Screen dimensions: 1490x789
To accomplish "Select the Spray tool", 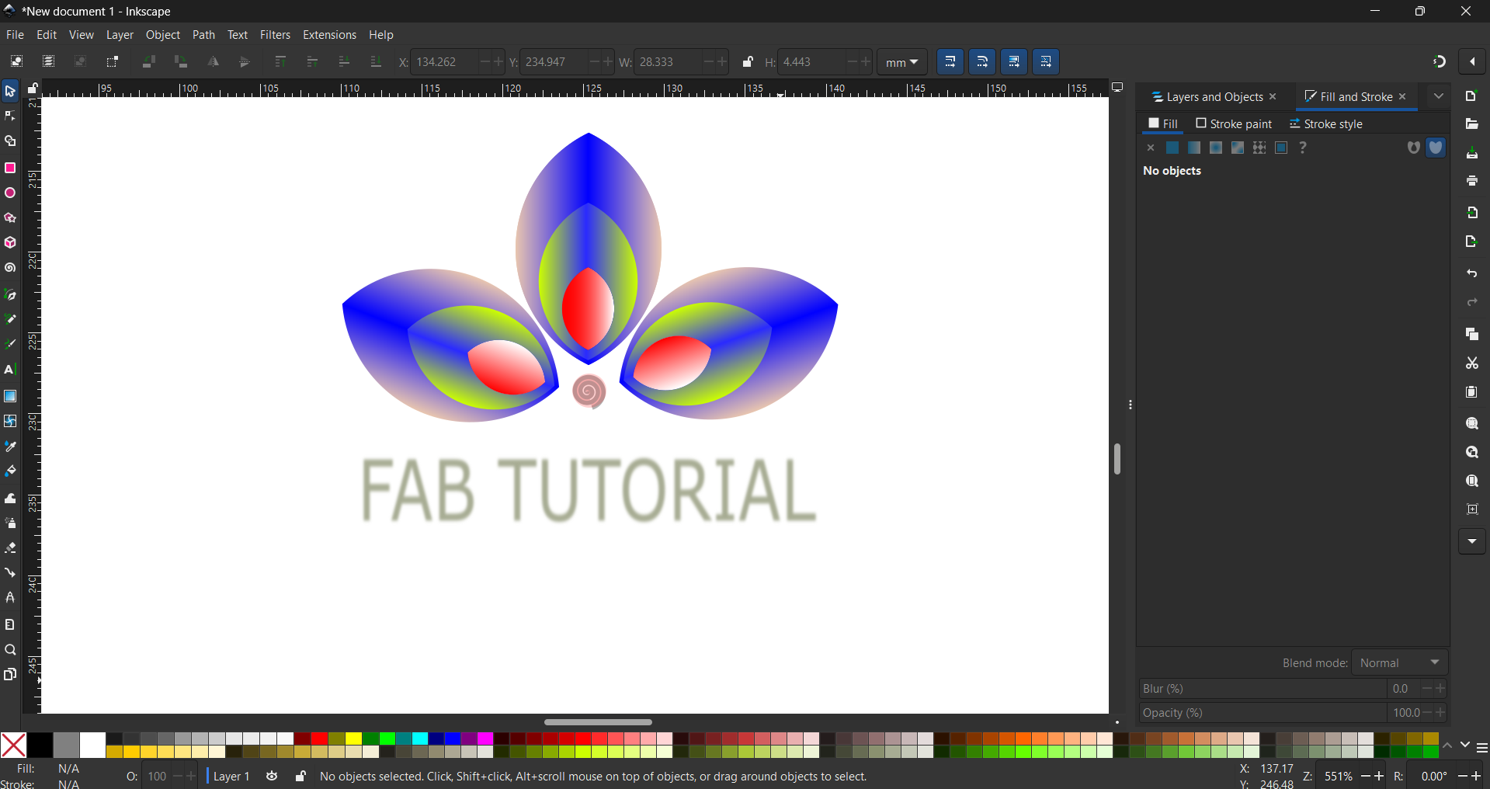I will tap(10, 523).
